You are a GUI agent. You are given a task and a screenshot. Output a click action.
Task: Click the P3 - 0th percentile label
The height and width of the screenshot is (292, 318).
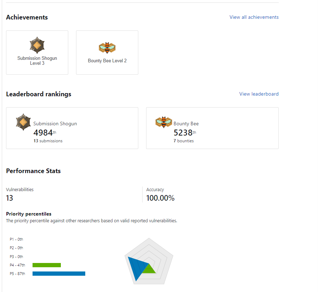pyautogui.click(x=16, y=257)
